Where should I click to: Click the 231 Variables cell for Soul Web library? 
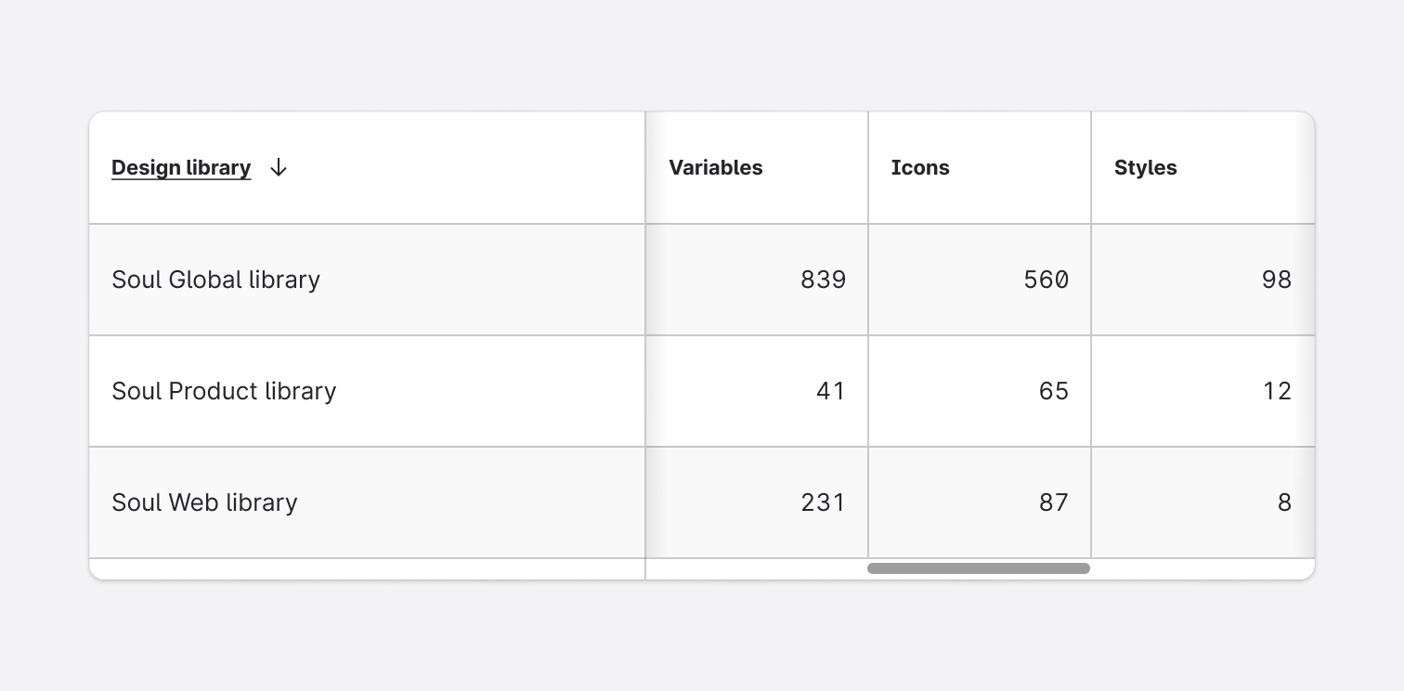pyautogui.click(x=823, y=502)
